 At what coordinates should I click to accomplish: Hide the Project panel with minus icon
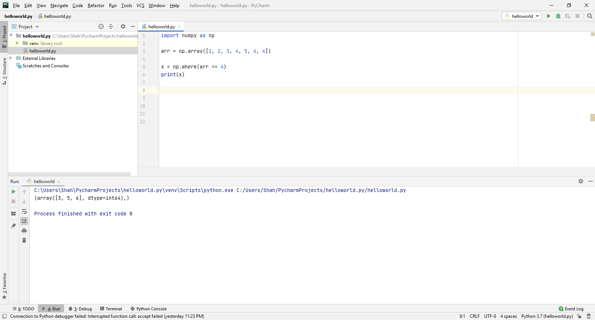(133, 26)
